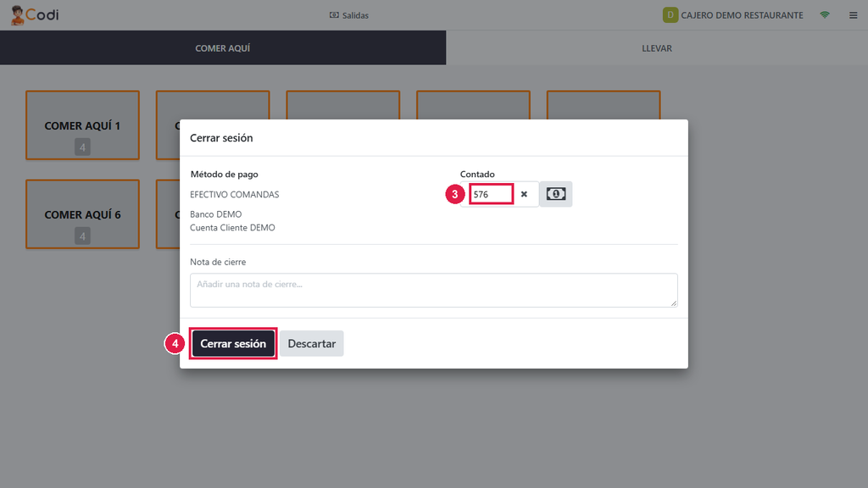Open the Salidas cash-out option
Screen dimensions: 868x488
[348, 15]
